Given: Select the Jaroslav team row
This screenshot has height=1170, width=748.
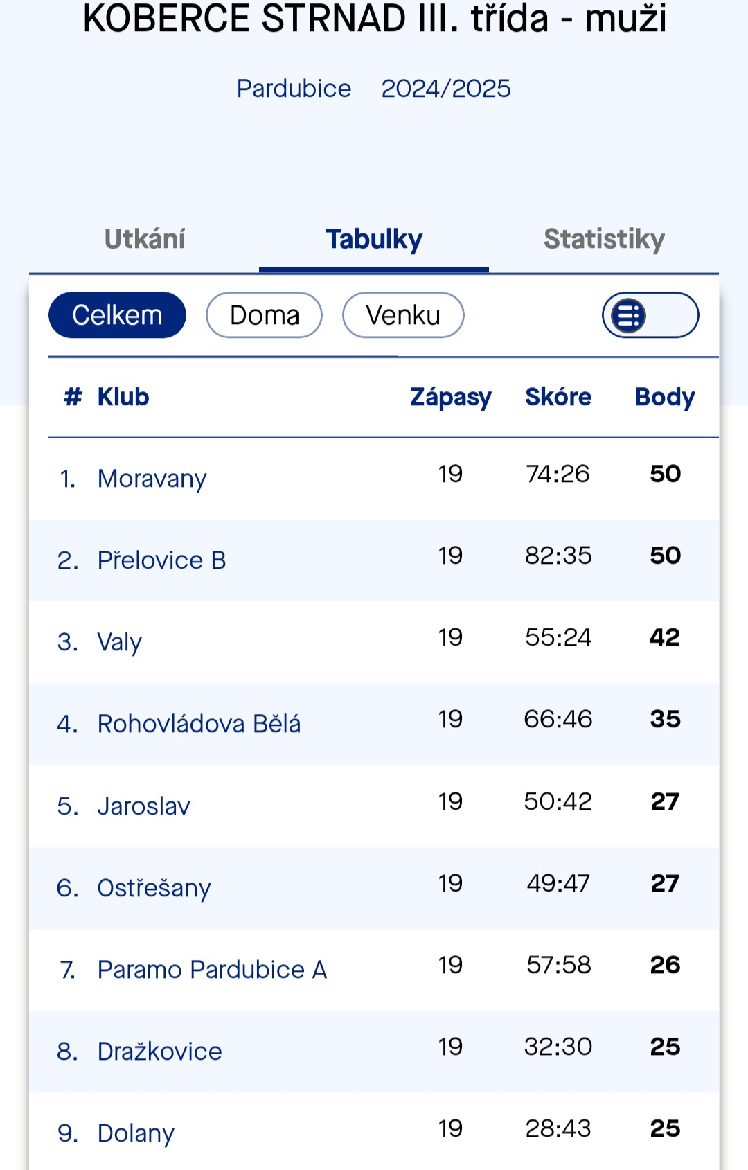Looking at the screenshot, I should (x=143, y=806).
